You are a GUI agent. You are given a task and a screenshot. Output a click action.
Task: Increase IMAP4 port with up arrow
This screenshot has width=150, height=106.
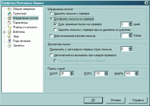coord(136,73)
